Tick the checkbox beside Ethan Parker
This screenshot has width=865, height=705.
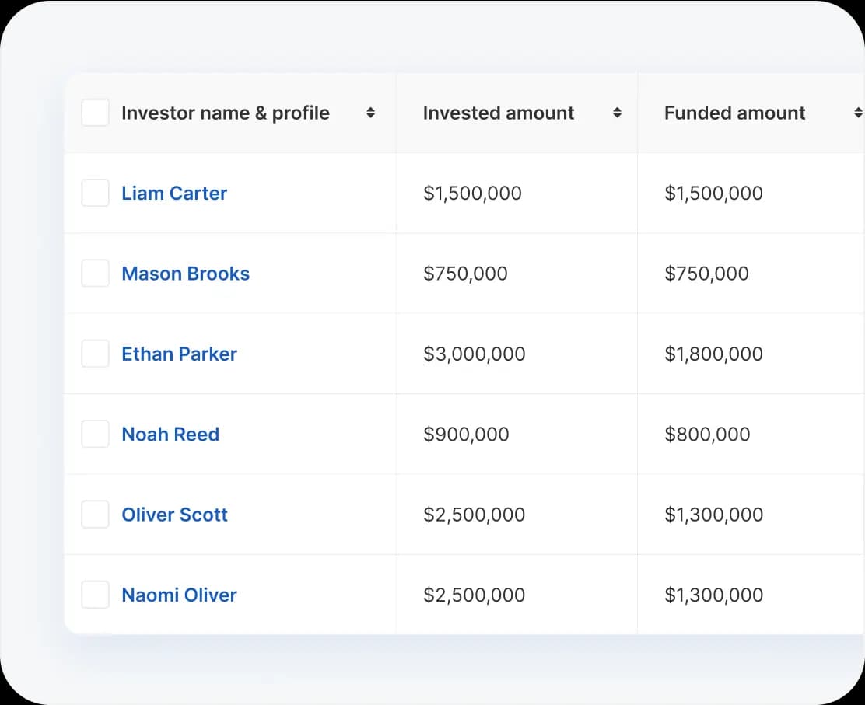pyautogui.click(x=95, y=354)
